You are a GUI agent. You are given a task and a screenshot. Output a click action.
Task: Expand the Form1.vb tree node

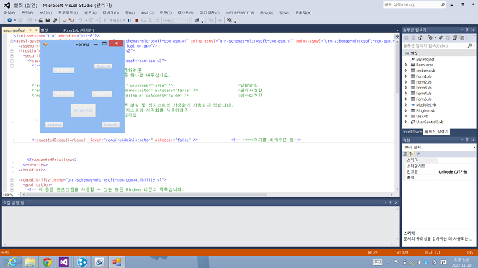coord(406,76)
